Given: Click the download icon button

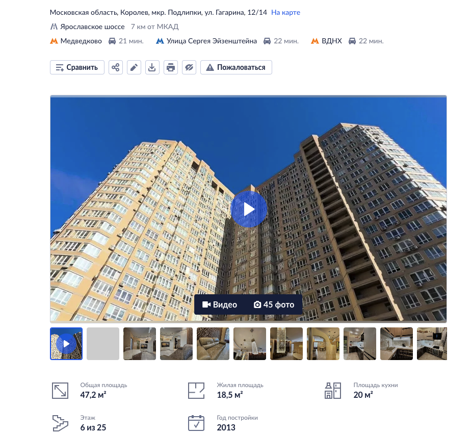Looking at the screenshot, I should click(x=152, y=67).
